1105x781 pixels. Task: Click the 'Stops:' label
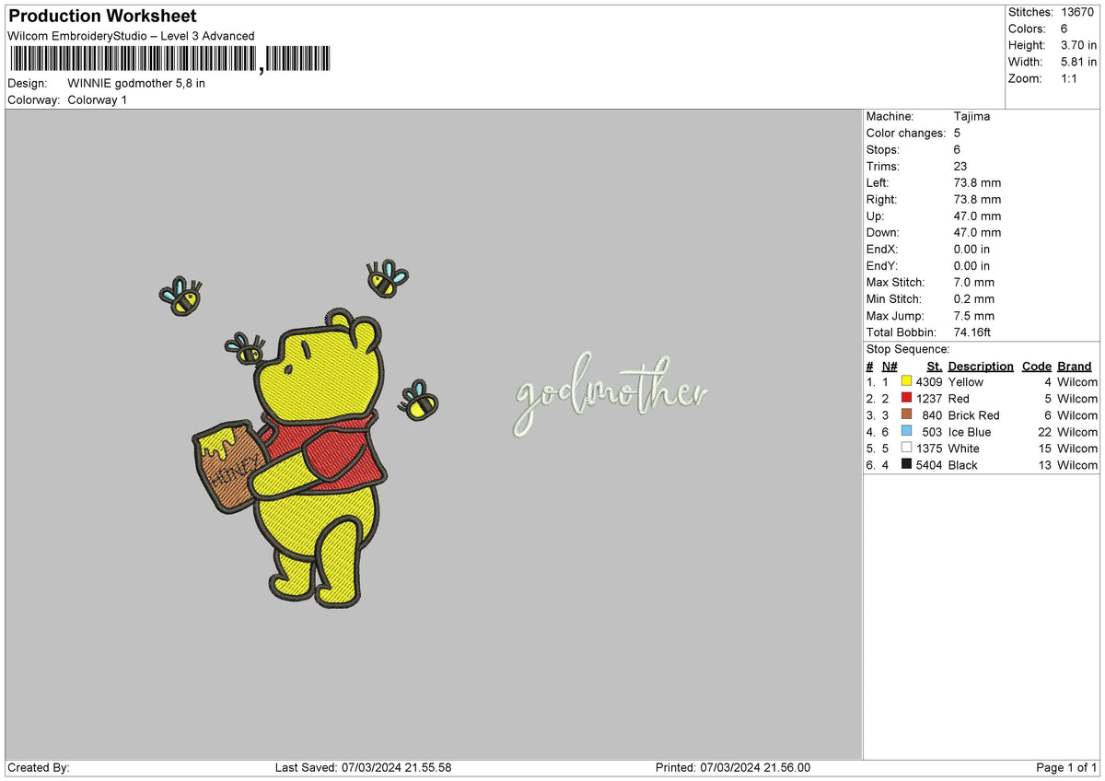[x=883, y=149]
